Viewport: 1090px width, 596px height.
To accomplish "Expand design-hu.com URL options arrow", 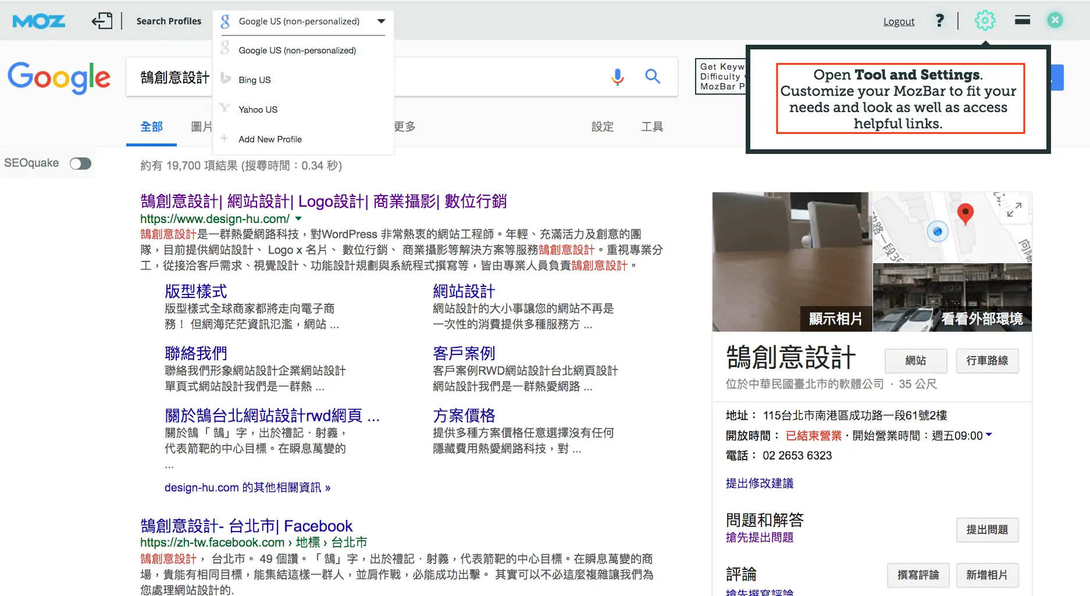I will click(298, 219).
